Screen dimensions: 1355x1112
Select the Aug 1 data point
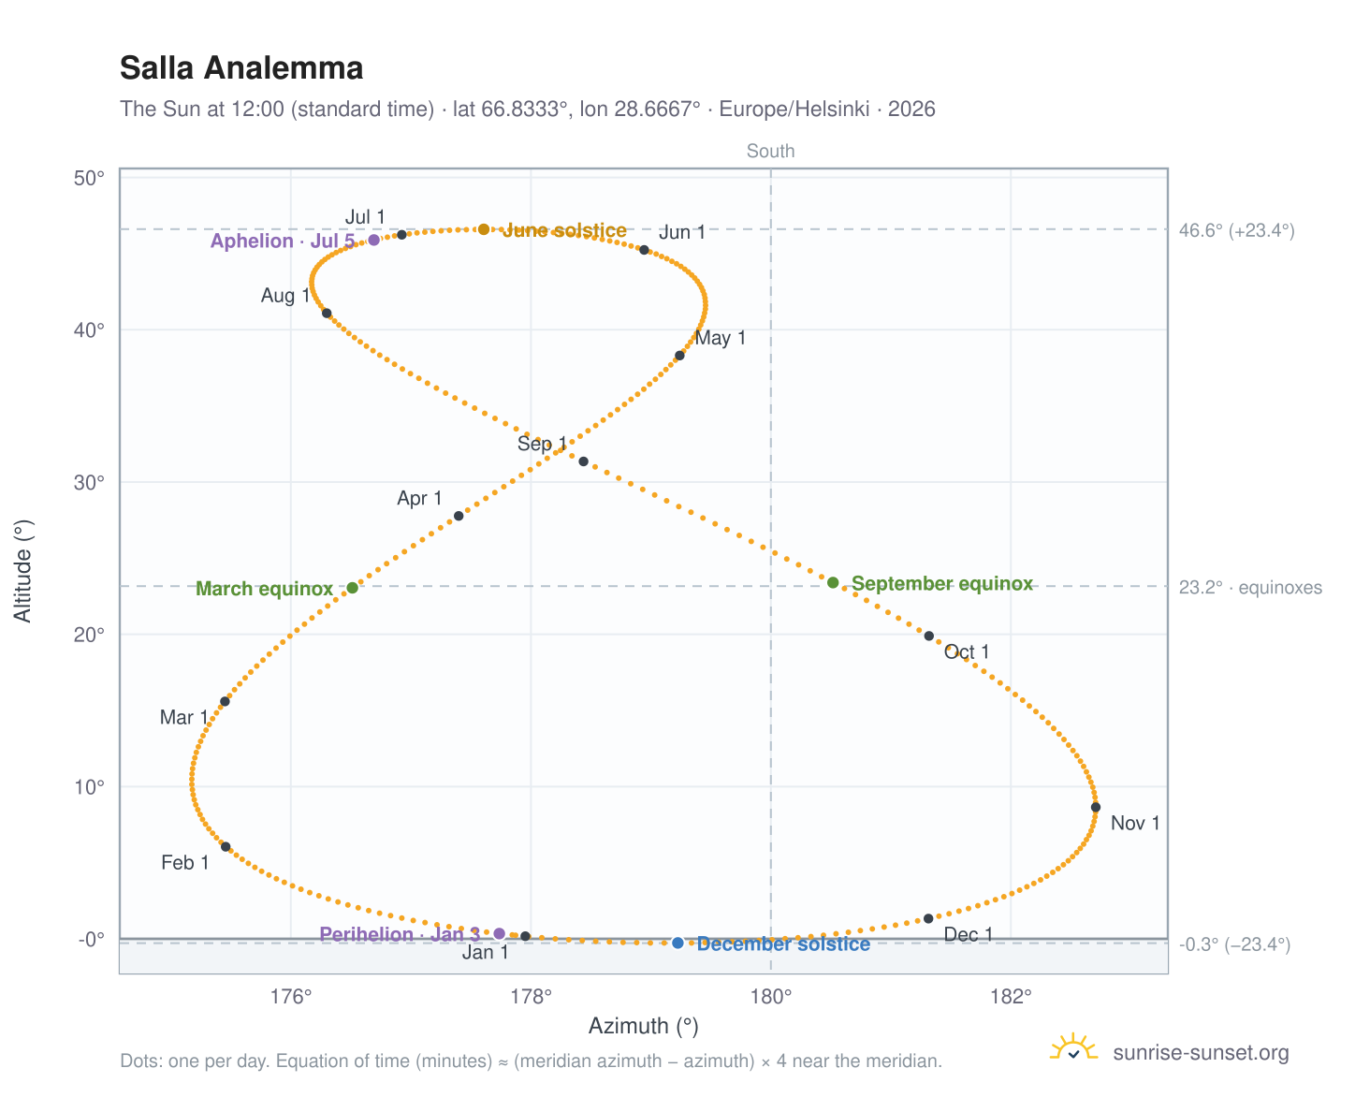point(327,313)
